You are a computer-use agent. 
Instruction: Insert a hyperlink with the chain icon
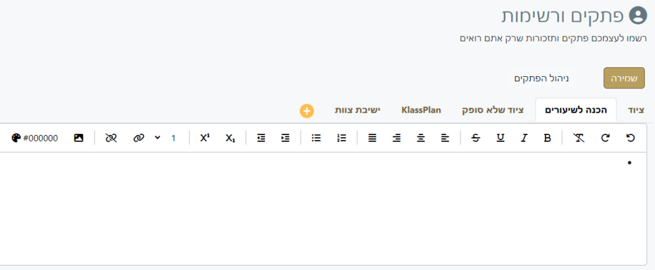coord(139,138)
